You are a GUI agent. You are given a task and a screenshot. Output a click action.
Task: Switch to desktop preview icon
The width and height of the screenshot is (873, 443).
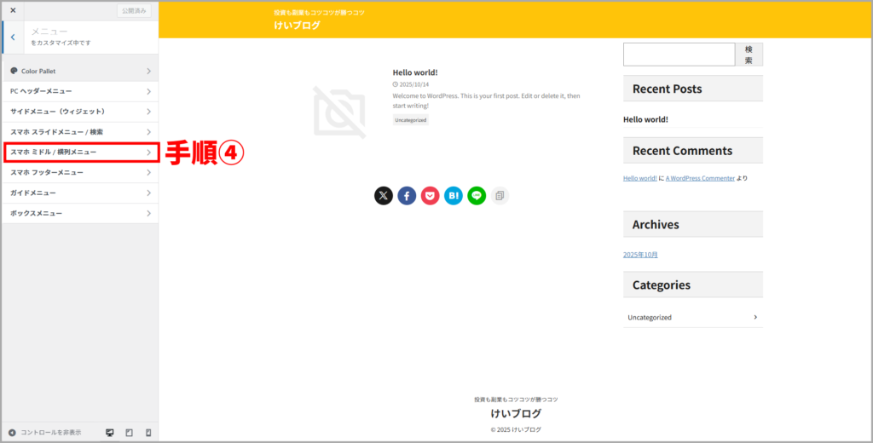110,433
